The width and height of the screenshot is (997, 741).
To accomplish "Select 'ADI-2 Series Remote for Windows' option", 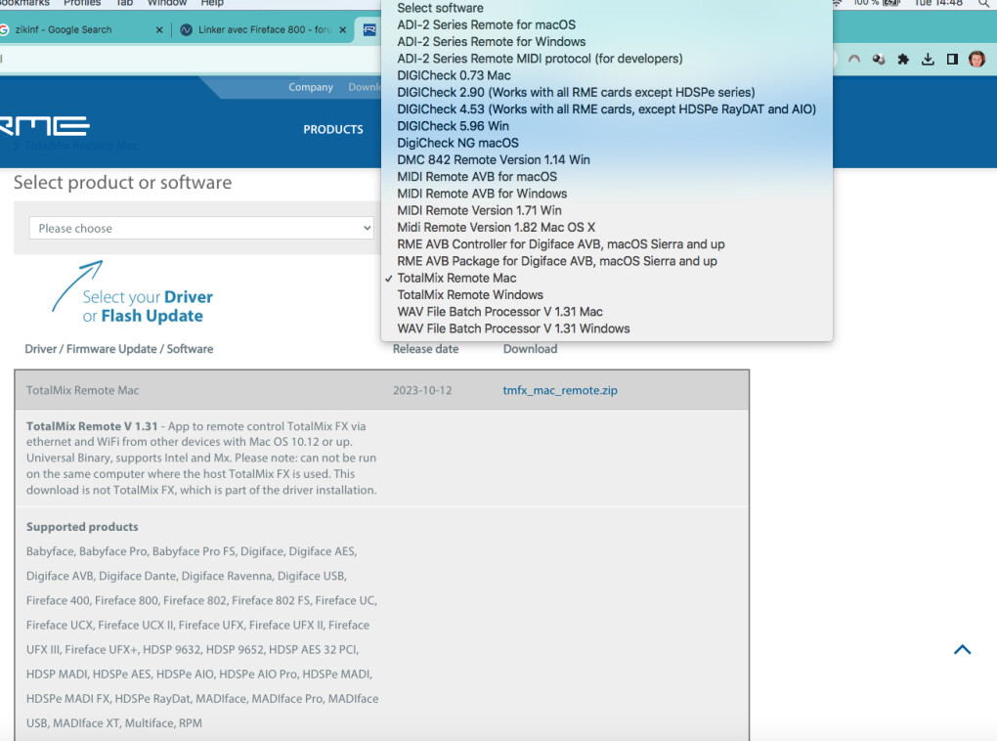I will tap(492, 42).
